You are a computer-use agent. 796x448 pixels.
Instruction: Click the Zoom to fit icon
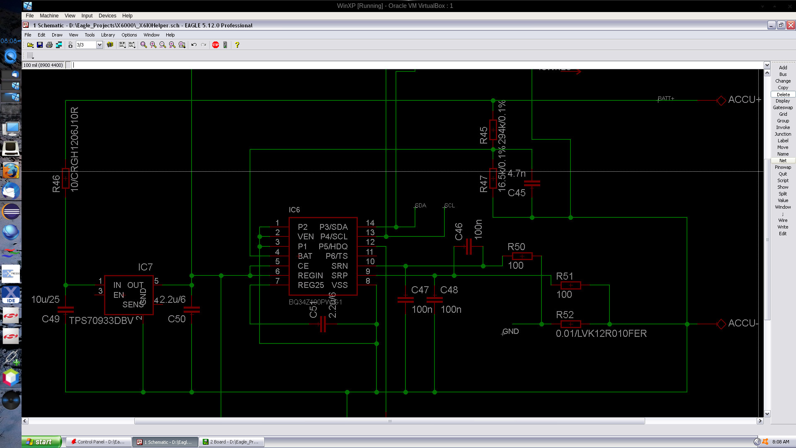coord(143,45)
